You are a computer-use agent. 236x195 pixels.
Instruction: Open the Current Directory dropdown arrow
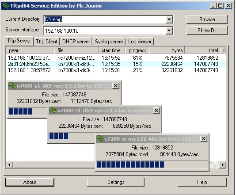[x=169, y=19]
